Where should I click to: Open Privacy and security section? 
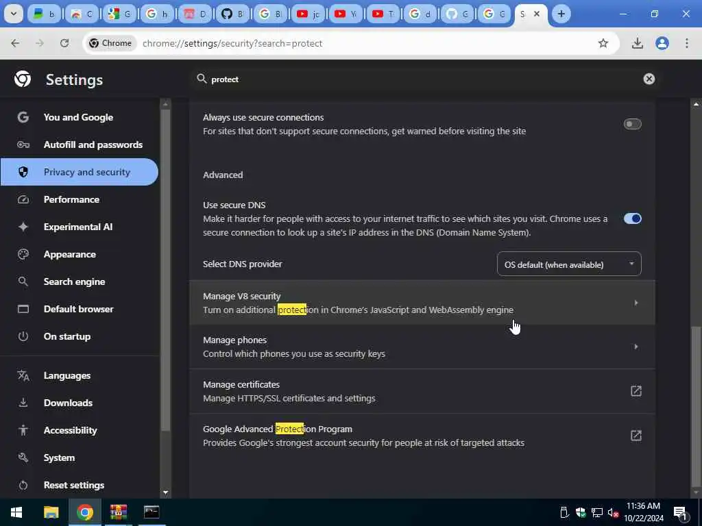click(x=80, y=172)
